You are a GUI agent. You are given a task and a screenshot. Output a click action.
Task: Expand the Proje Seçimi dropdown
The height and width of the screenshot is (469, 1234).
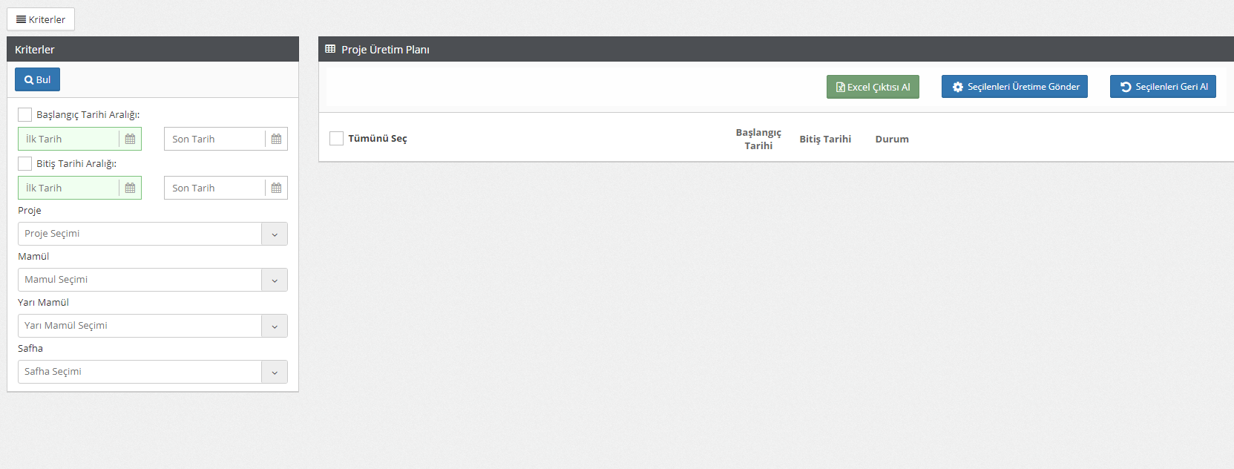point(274,234)
